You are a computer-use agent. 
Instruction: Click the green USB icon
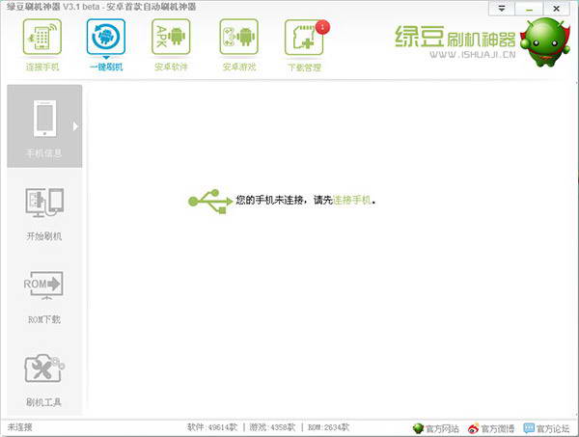(x=208, y=200)
